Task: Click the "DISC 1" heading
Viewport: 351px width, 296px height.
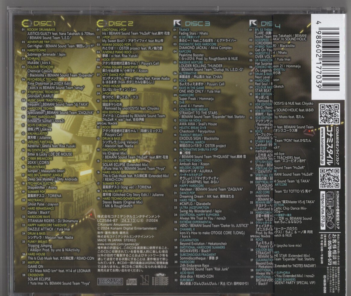Action: point(44,23)
